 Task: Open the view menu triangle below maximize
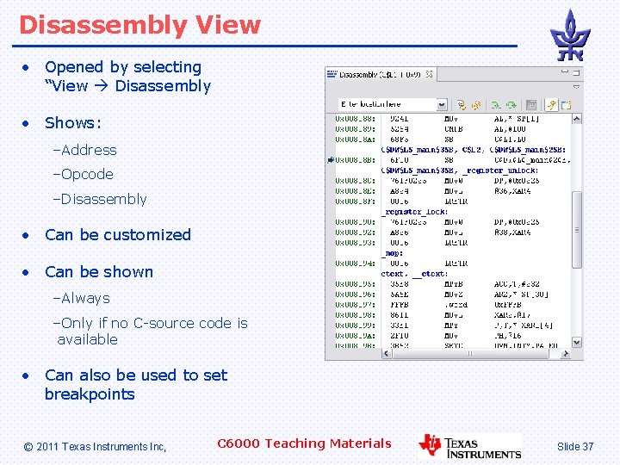[576, 86]
